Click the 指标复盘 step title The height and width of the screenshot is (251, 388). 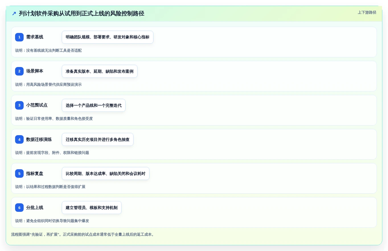(35, 173)
